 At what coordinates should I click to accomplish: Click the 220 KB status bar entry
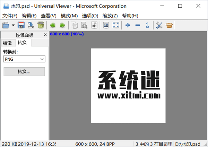click(10, 144)
